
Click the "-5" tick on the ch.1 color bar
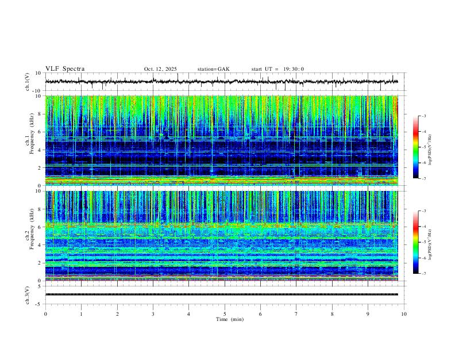click(424, 147)
